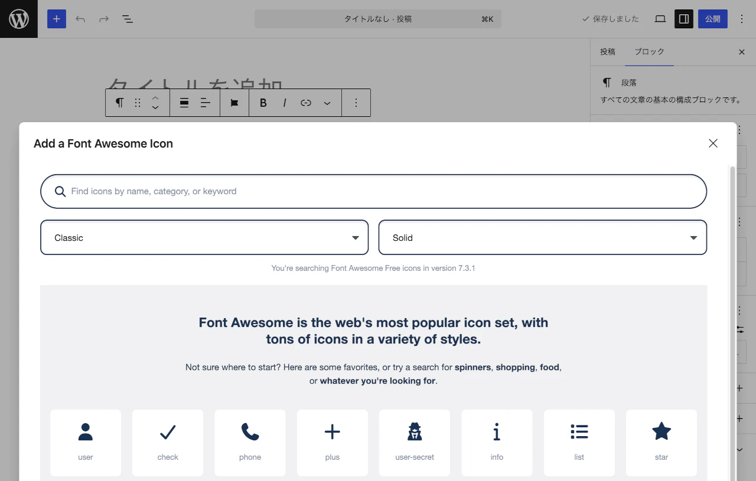756x481 pixels.
Task: Search for food suggestion
Action: tap(549, 367)
